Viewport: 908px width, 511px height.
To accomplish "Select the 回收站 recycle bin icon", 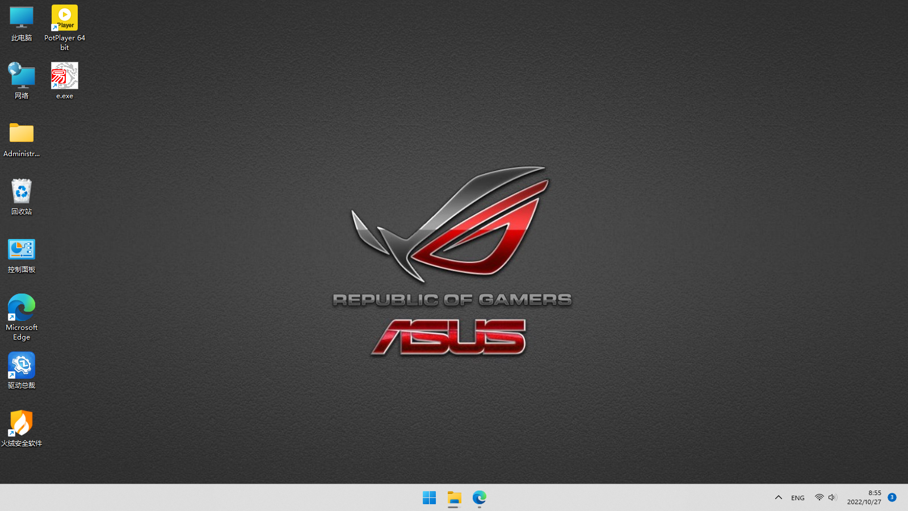I will click(x=22, y=197).
